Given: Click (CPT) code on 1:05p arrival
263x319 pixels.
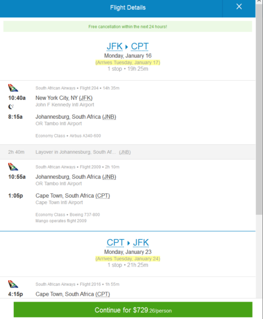Looking at the screenshot, I should click(x=103, y=196).
